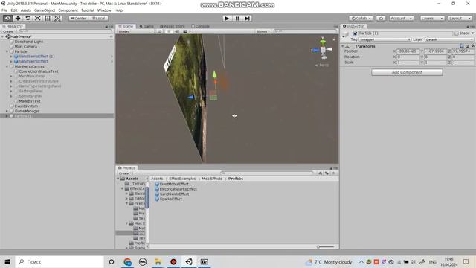Open the Transform component gear menu
Viewport: 476px width, 268px height.
point(473,46)
